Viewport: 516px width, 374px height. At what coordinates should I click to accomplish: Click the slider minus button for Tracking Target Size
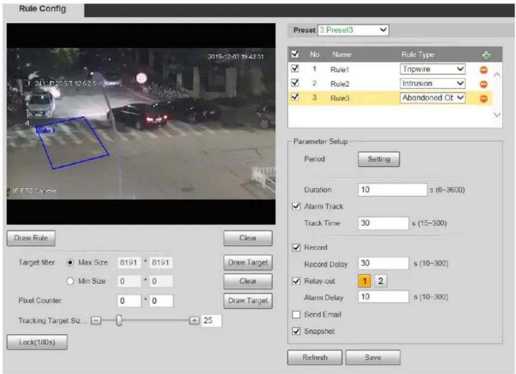(x=96, y=320)
